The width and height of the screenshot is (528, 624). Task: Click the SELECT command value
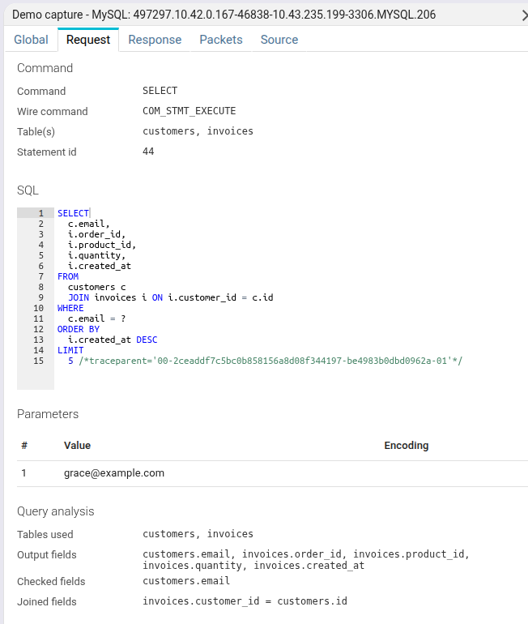tap(160, 91)
